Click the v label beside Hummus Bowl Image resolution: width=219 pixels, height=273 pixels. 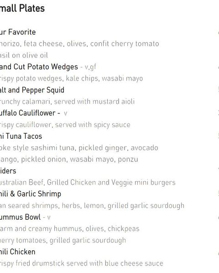pos(49,217)
